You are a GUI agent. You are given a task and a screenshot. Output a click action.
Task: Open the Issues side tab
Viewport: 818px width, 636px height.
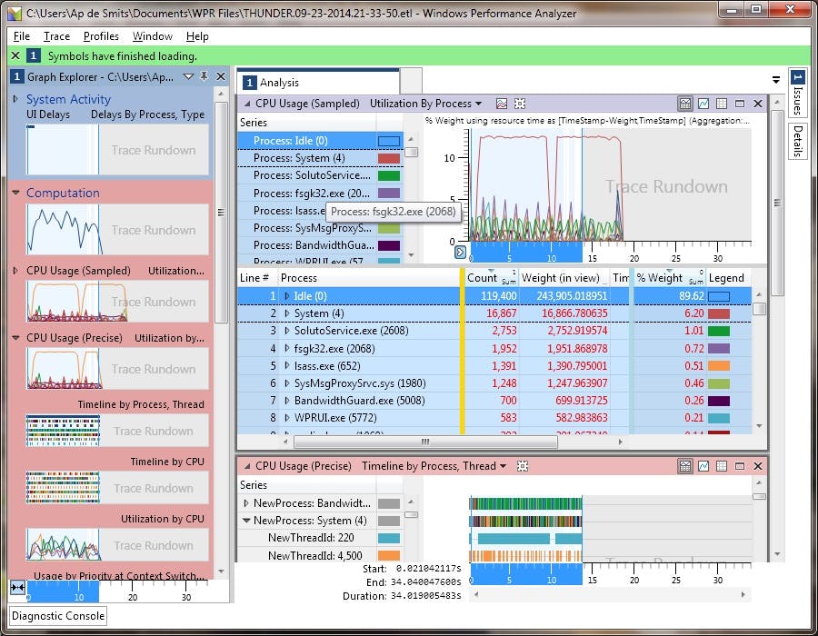click(x=798, y=94)
